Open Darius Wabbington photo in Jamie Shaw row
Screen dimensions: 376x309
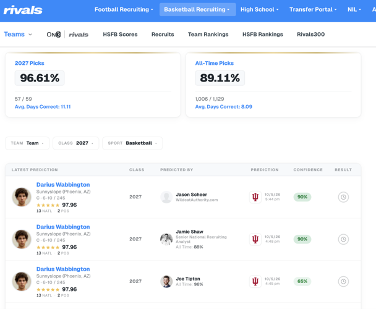(22, 239)
